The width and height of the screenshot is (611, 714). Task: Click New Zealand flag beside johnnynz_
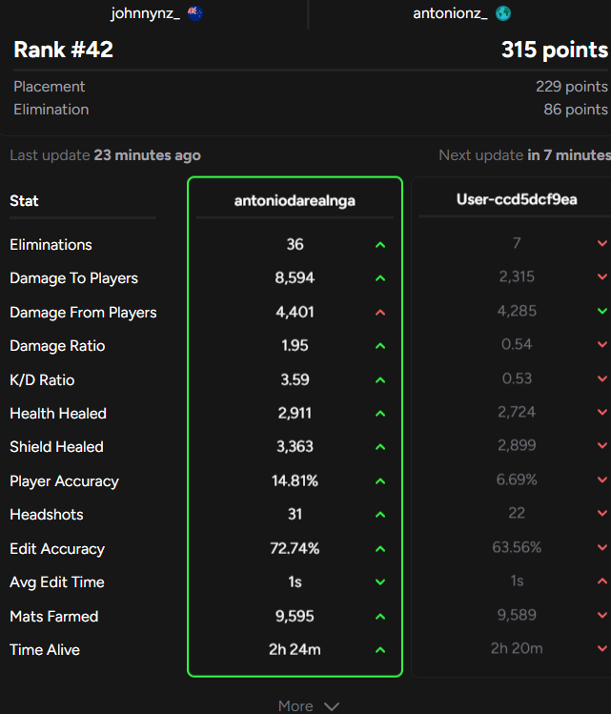pyautogui.click(x=194, y=13)
